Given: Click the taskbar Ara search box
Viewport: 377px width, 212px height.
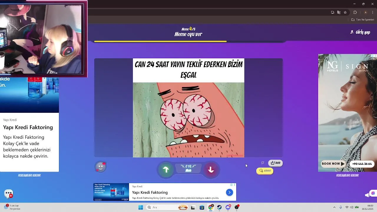Looking at the screenshot, I should coord(167,207).
